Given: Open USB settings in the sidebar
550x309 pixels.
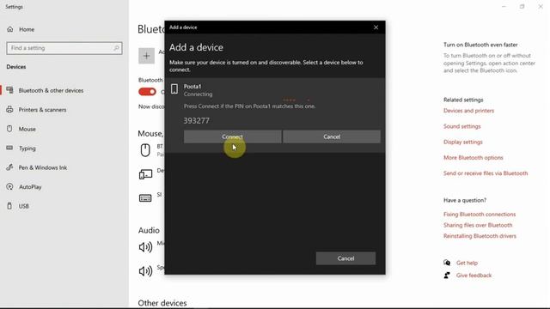Looking at the screenshot, I should click(24, 206).
